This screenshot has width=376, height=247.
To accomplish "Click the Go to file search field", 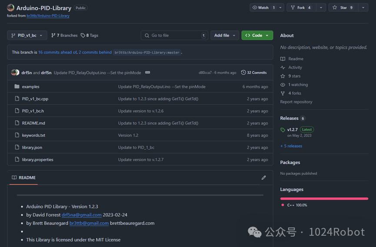I will coord(174,35).
